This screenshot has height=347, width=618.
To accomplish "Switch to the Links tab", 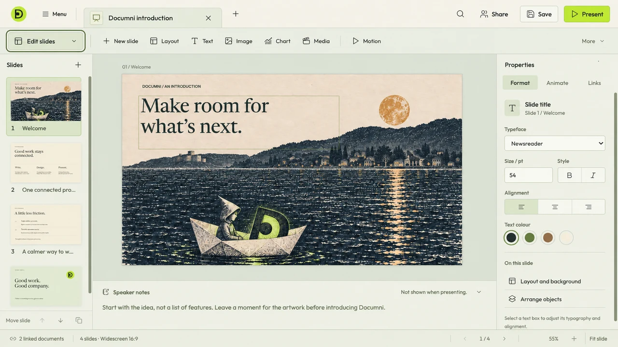I will pyautogui.click(x=594, y=83).
